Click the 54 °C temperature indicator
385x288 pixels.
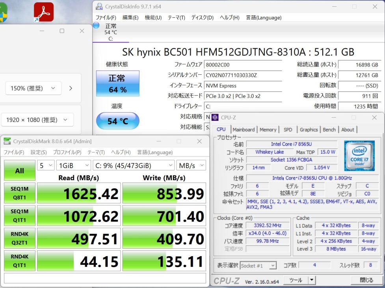[x=117, y=121]
